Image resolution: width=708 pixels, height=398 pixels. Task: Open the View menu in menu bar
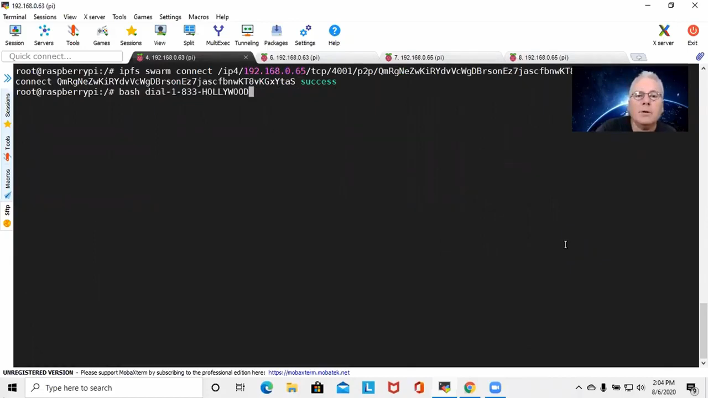(x=70, y=17)
